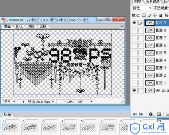Viewport: 169px width, 135px height.
Task: Open the 滤色 blend mode dropdown
Action: [x=142, y=8]
